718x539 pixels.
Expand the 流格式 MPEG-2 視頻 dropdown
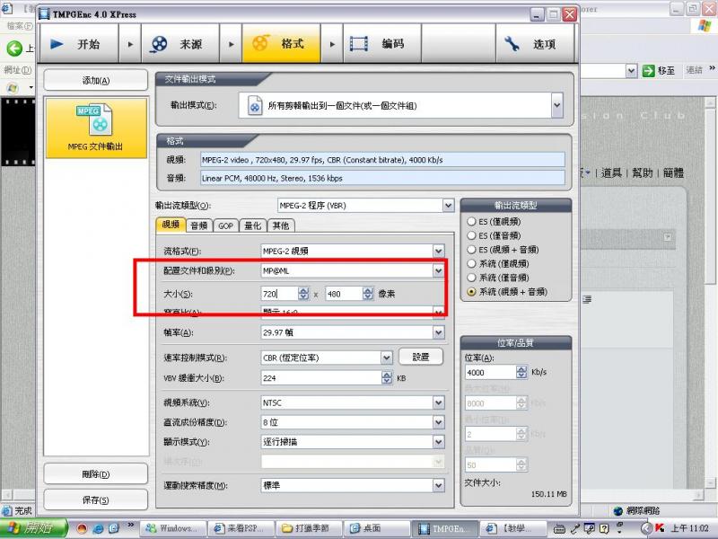click(438, 251)
